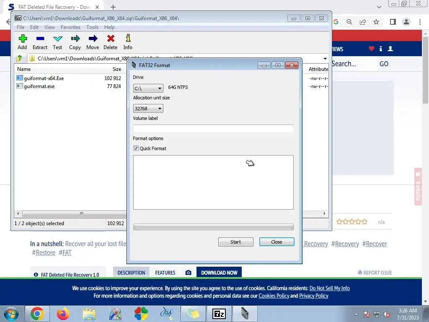Click the DOWNLOAD NOW tab
429x322 pixels.
[x=219, y=273]
